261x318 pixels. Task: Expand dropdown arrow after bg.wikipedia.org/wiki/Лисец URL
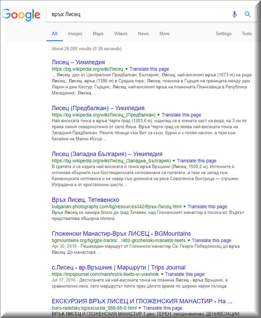[126, 69]
